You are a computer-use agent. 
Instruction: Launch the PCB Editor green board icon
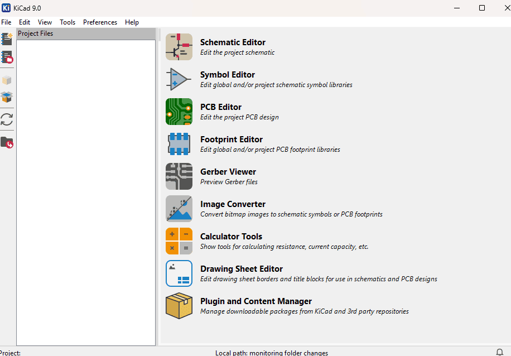click(179, 112)
